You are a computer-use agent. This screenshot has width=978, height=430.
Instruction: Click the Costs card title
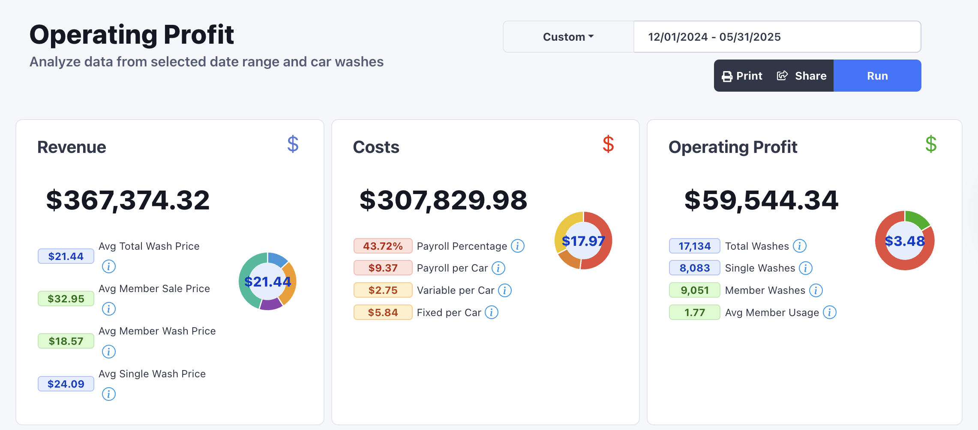coord(376,147)
